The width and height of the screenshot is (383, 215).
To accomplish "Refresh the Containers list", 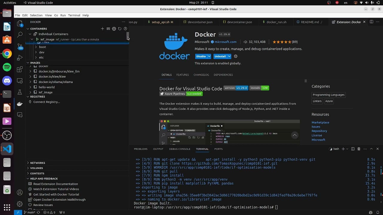I will coord(119,29).
